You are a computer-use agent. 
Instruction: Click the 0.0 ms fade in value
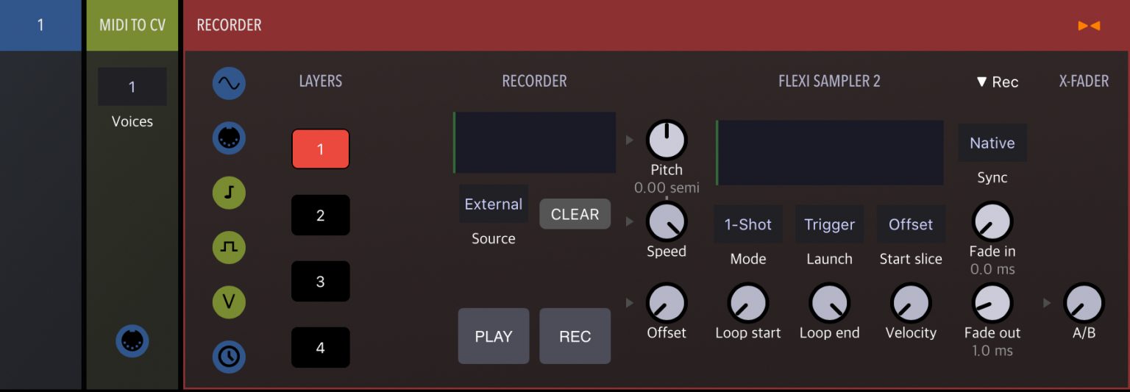(x=992, y=270)
